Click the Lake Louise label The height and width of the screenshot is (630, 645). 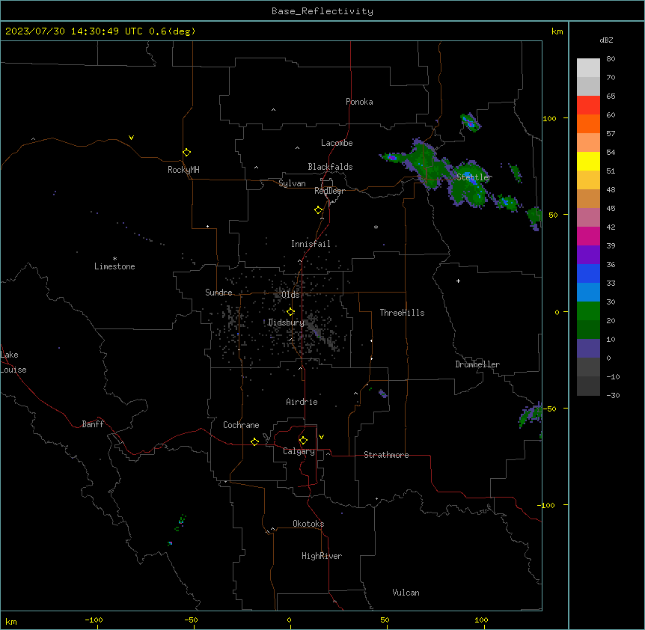click(13, 362)
